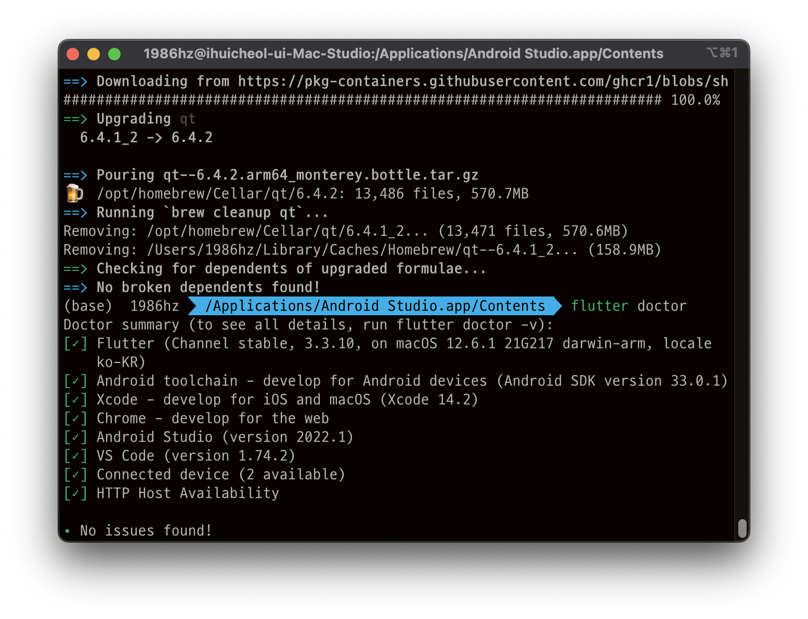Click the ⌥⌘1 shortcut indicator in title bar
Screen dimensions: 808x619
click(x=722, y=53)
